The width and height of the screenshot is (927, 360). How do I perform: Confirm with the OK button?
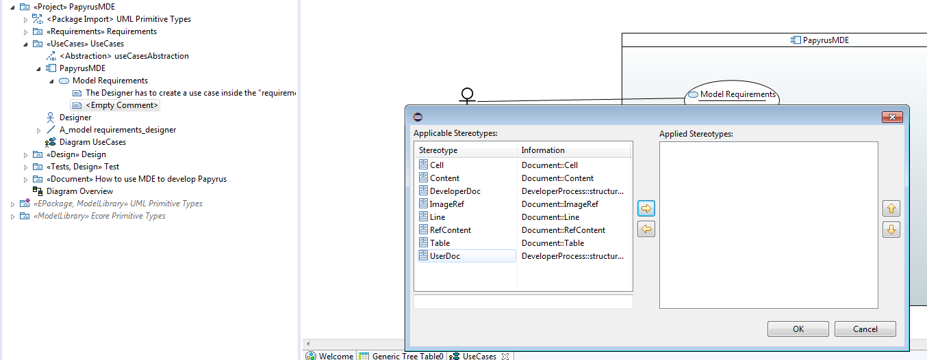click(798, 329)
